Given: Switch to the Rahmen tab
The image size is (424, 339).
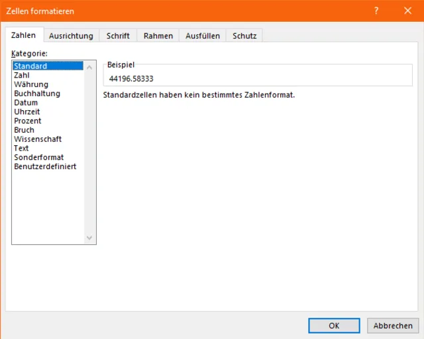Looking at the screenshot, I should pos(158,36).
